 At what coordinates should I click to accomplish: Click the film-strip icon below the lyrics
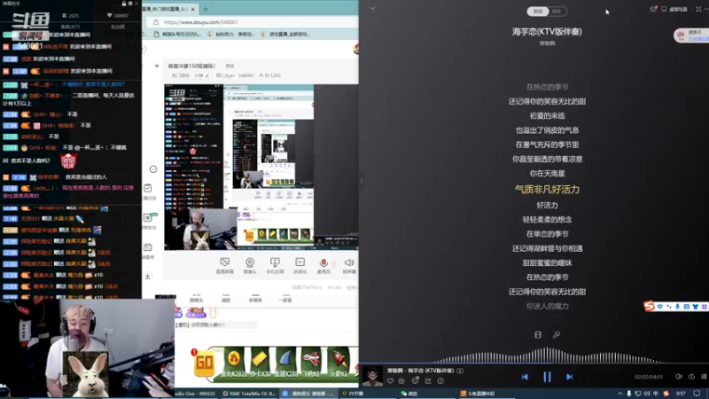(538, 335)
